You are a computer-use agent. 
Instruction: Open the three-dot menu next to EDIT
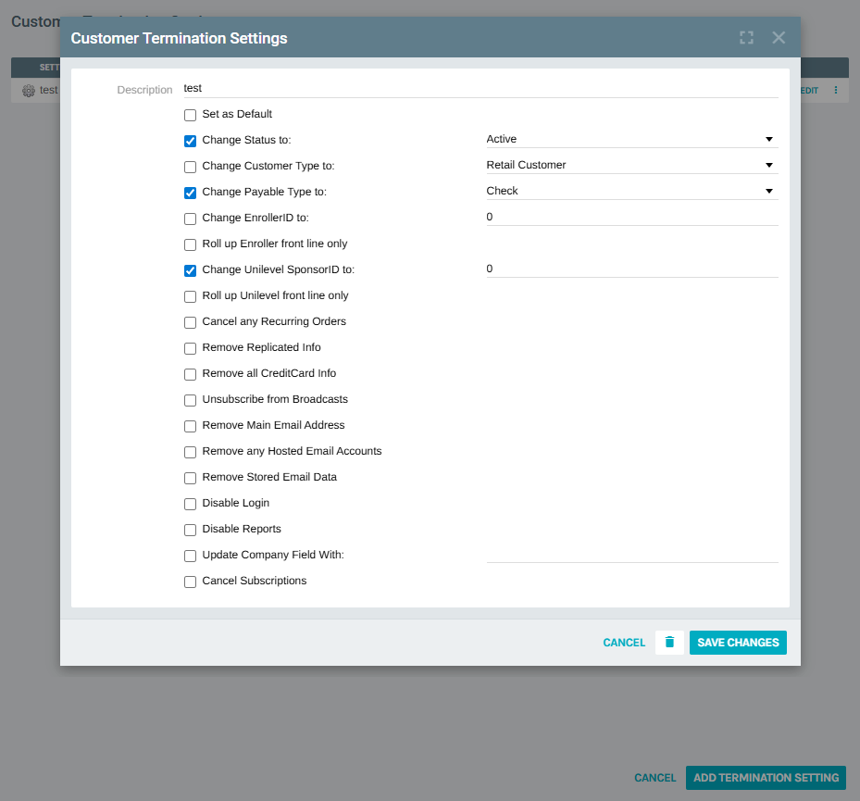834,90
